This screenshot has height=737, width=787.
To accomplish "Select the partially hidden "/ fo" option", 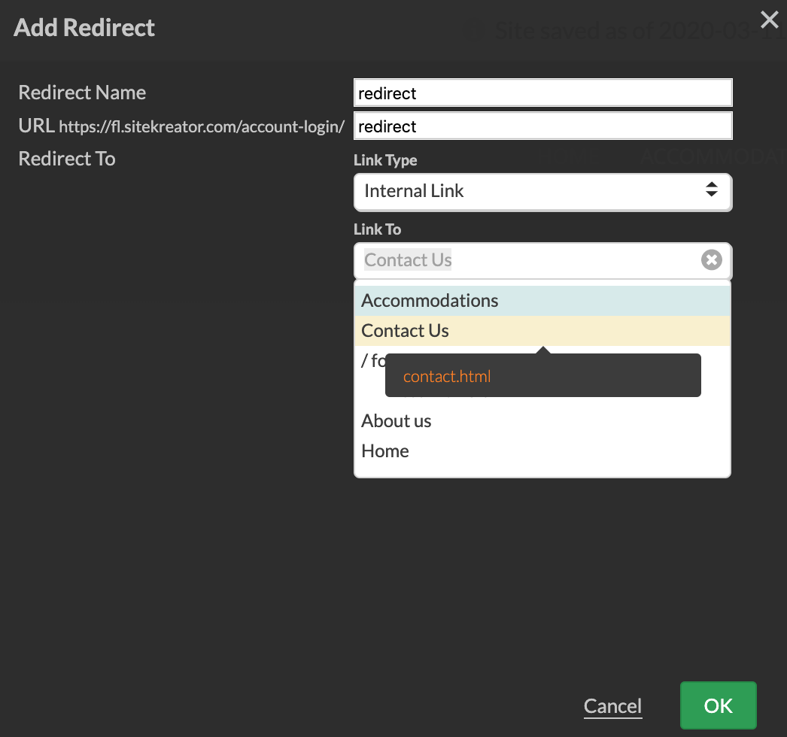I will point(371,361).
